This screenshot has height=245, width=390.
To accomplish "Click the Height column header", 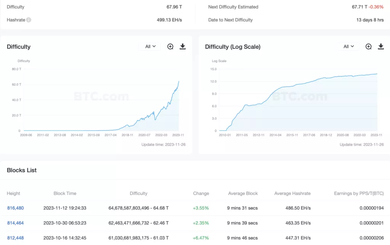I will click(14, 193).
